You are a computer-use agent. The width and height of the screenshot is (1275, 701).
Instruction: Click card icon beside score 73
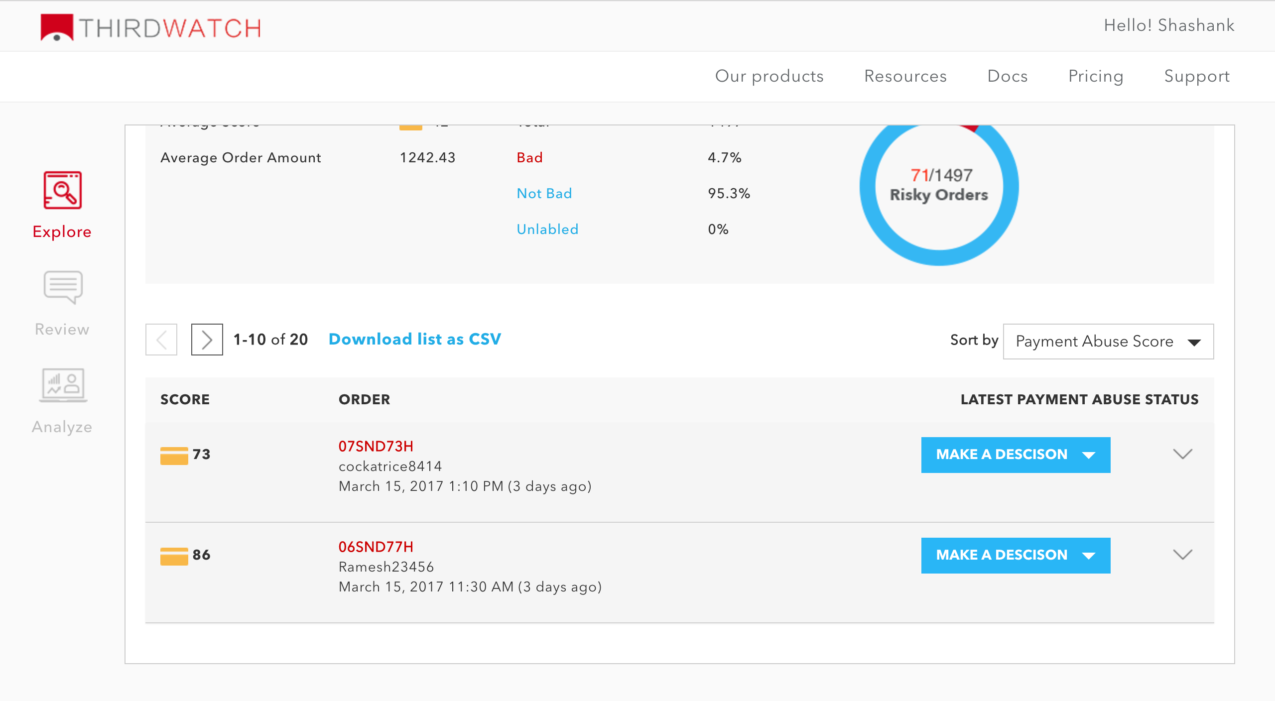[x=174, y=455]
